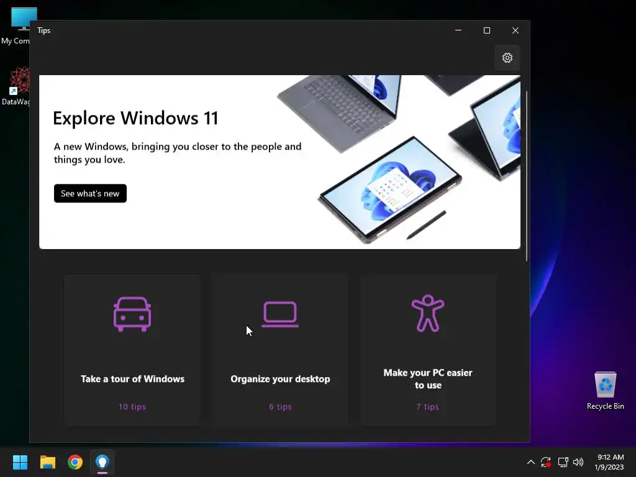636x477 pixels.
Task: Click the Tips window vertical scrollbar
Action: (527, 176)
